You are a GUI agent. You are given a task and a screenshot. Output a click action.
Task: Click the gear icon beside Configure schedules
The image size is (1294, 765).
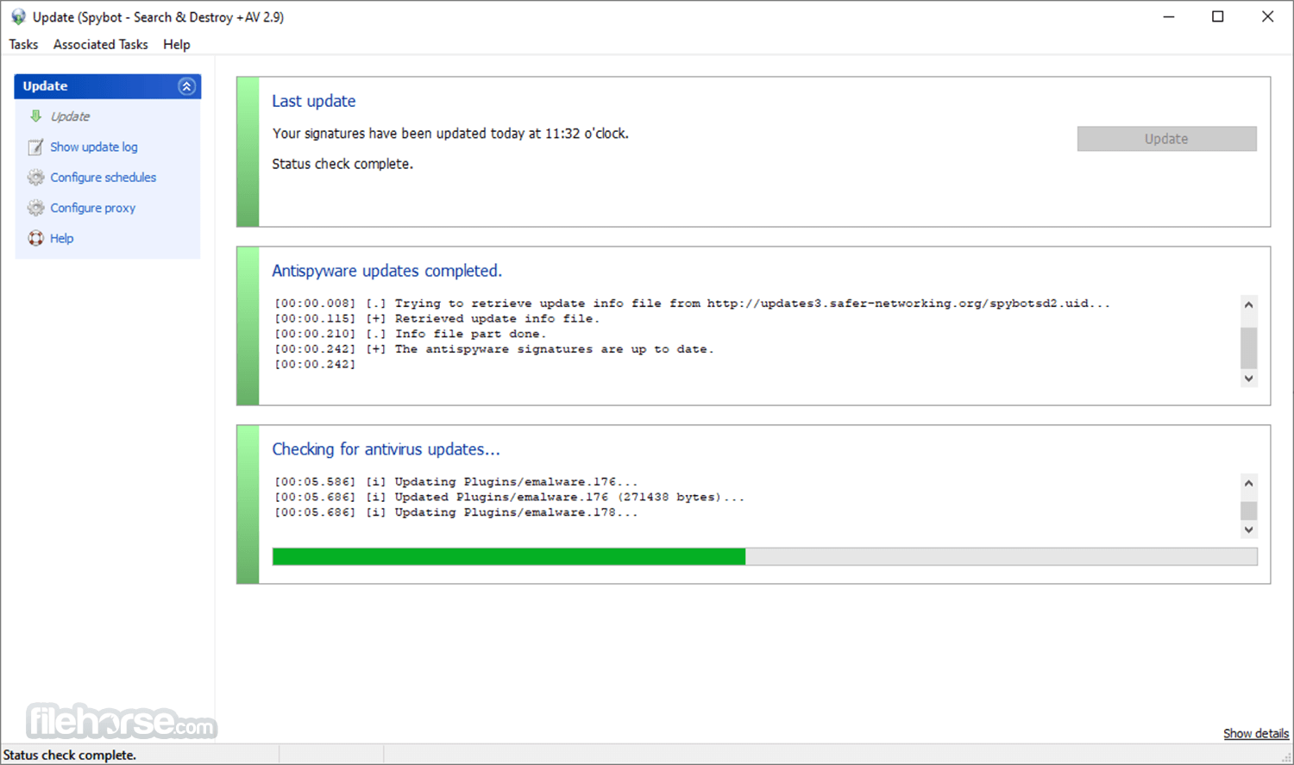pyautogui.click(x=35, y=178)
